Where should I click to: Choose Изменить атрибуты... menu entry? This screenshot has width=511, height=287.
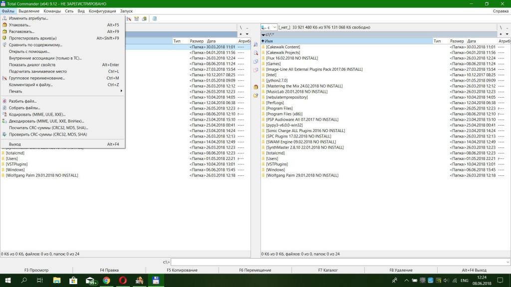(62, 18)
